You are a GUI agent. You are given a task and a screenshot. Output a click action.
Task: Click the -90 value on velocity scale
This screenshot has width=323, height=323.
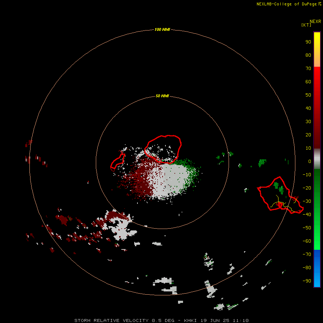[x=307, y=281]
